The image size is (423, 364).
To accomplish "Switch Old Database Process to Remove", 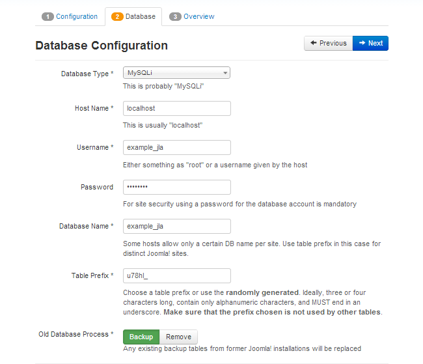I will (x=178, y=337).
